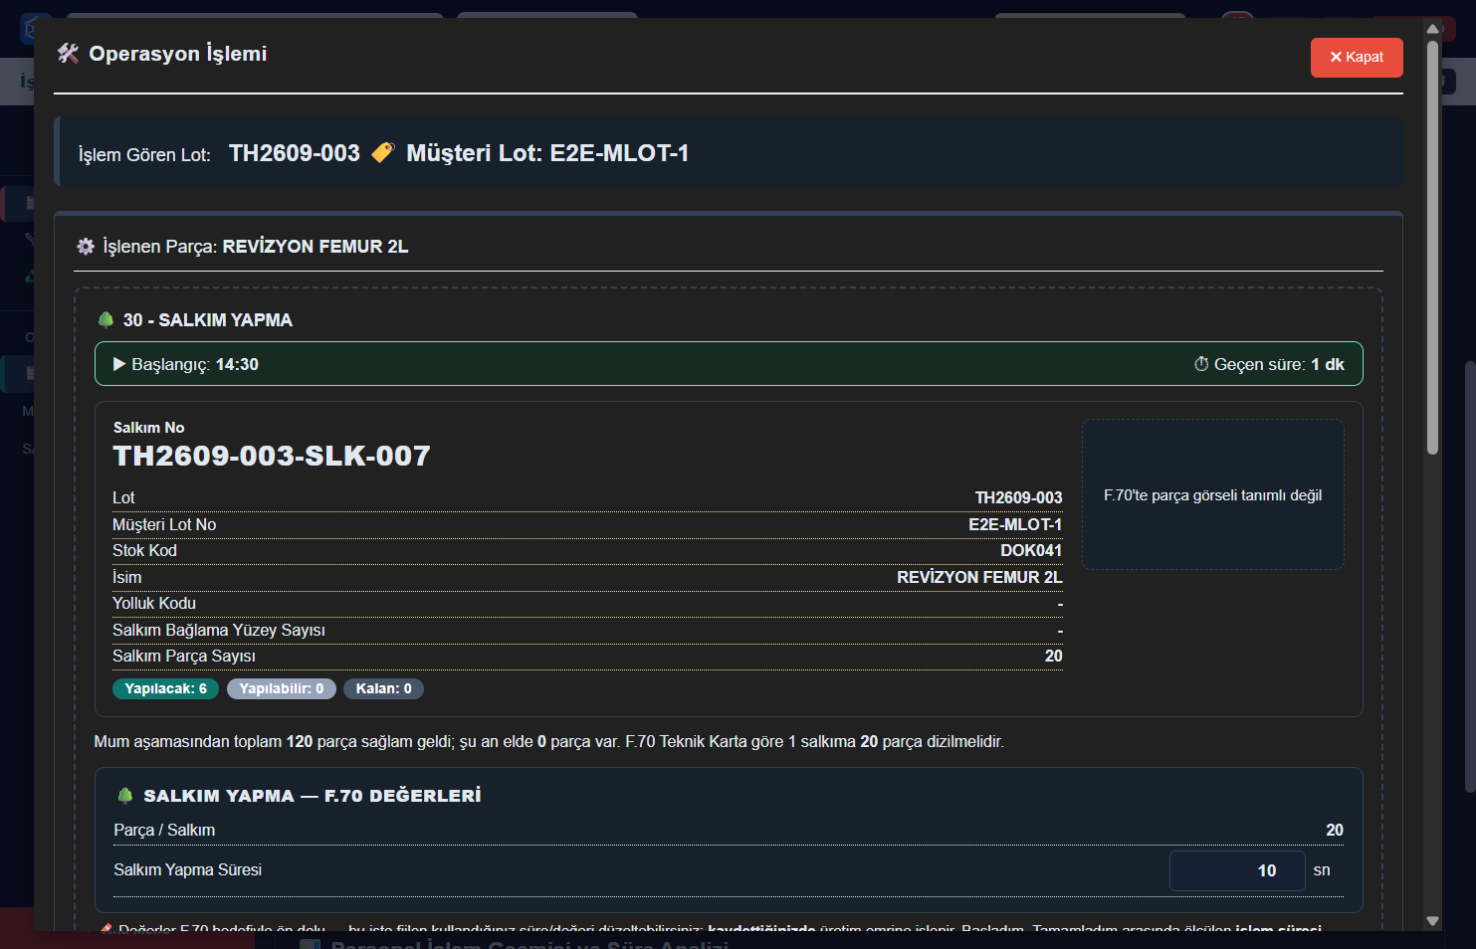The height and width of the screenshot is (949, 1476).
Task: Click the scroll-down arrow of the dialog scrollbar
Action: [x=1433, y=921]
